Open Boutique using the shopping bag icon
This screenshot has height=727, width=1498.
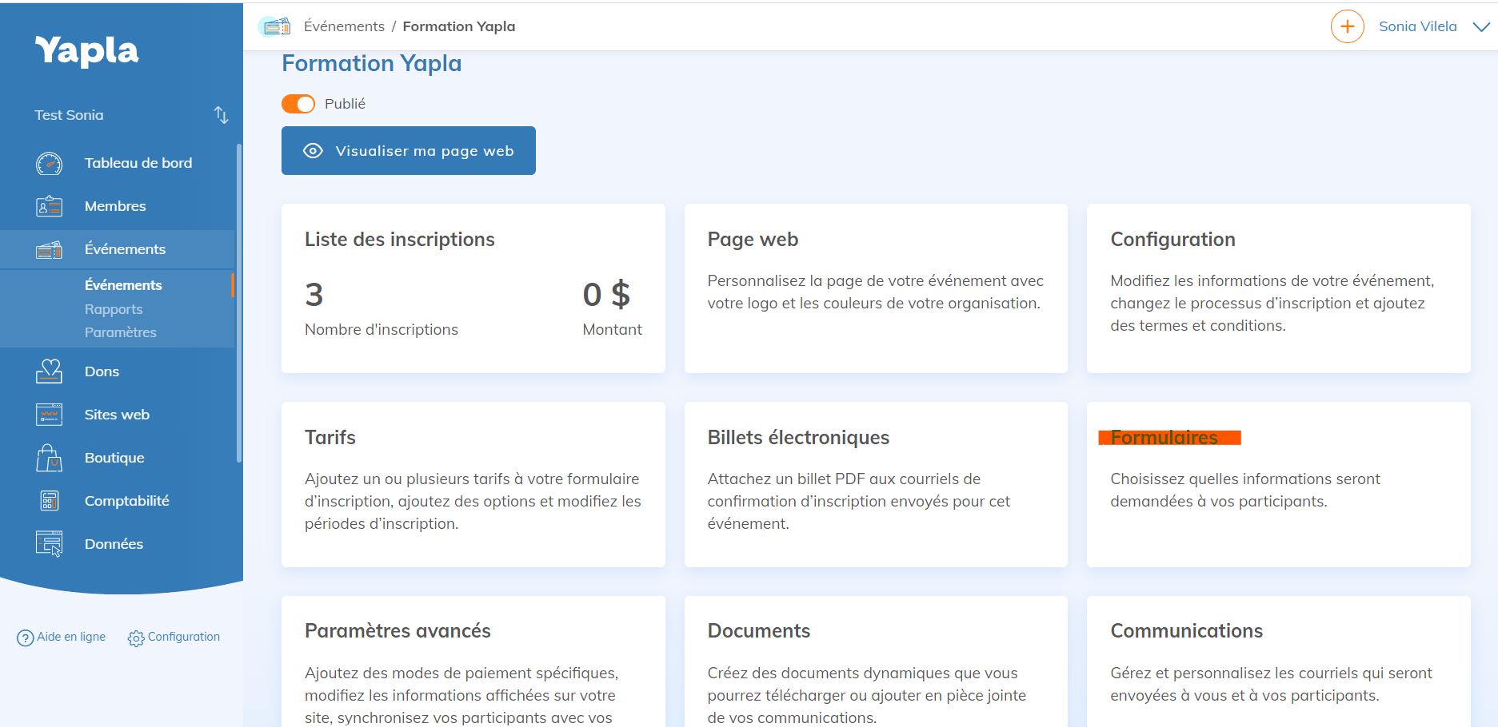tap(49, 457)
